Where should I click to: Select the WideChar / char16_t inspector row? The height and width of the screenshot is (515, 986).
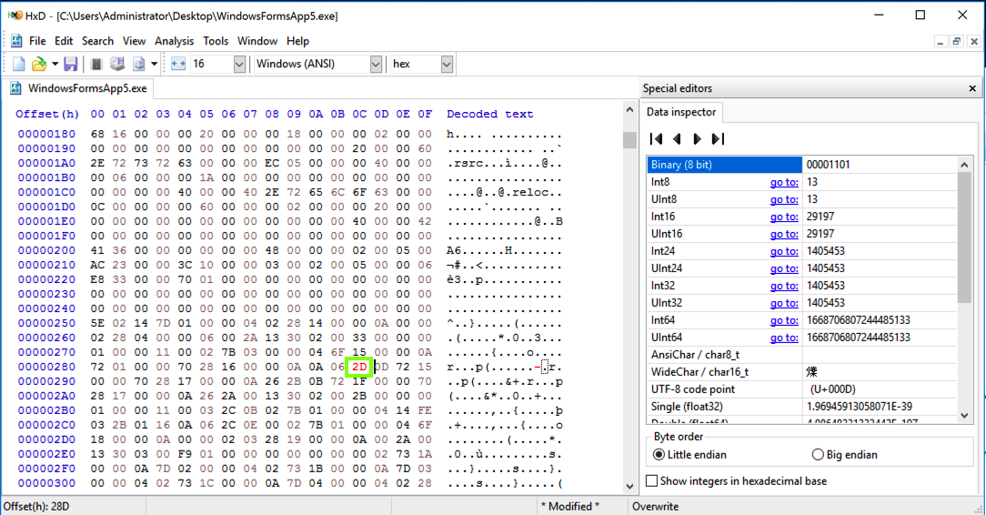tap(801, 372)
